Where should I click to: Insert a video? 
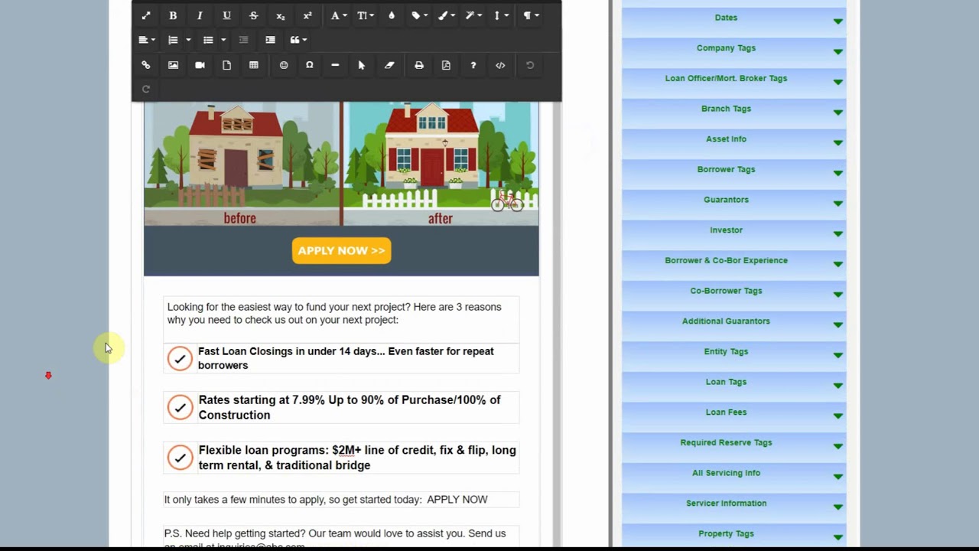[200, 65]
